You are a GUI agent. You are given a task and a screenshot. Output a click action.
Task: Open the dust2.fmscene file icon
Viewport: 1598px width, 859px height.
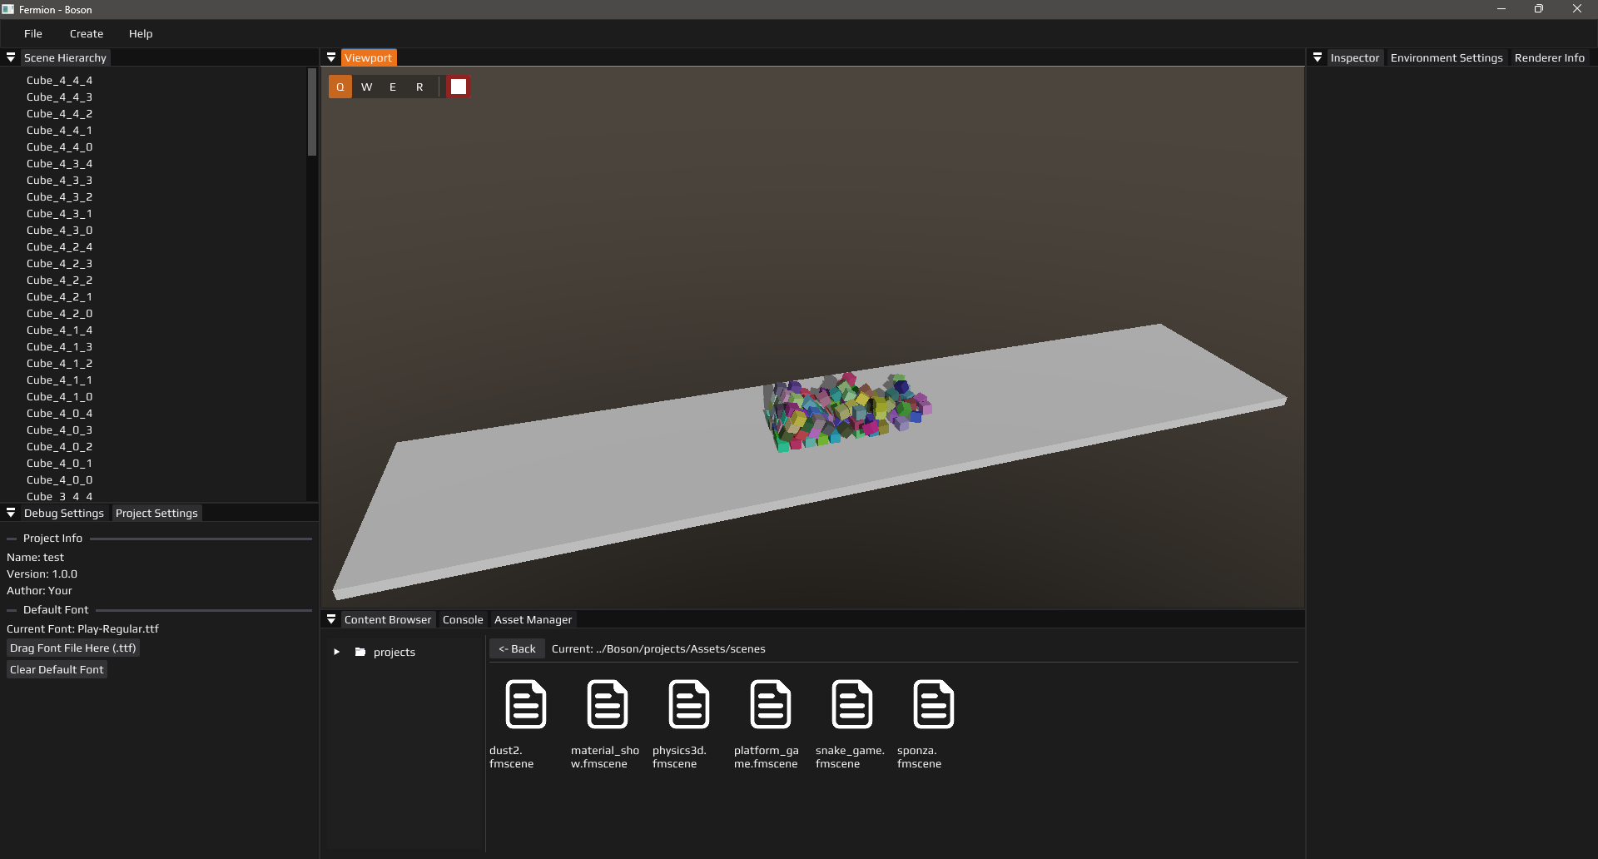pos(526,704)
